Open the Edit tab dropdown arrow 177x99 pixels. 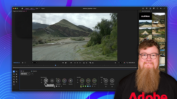33,9
